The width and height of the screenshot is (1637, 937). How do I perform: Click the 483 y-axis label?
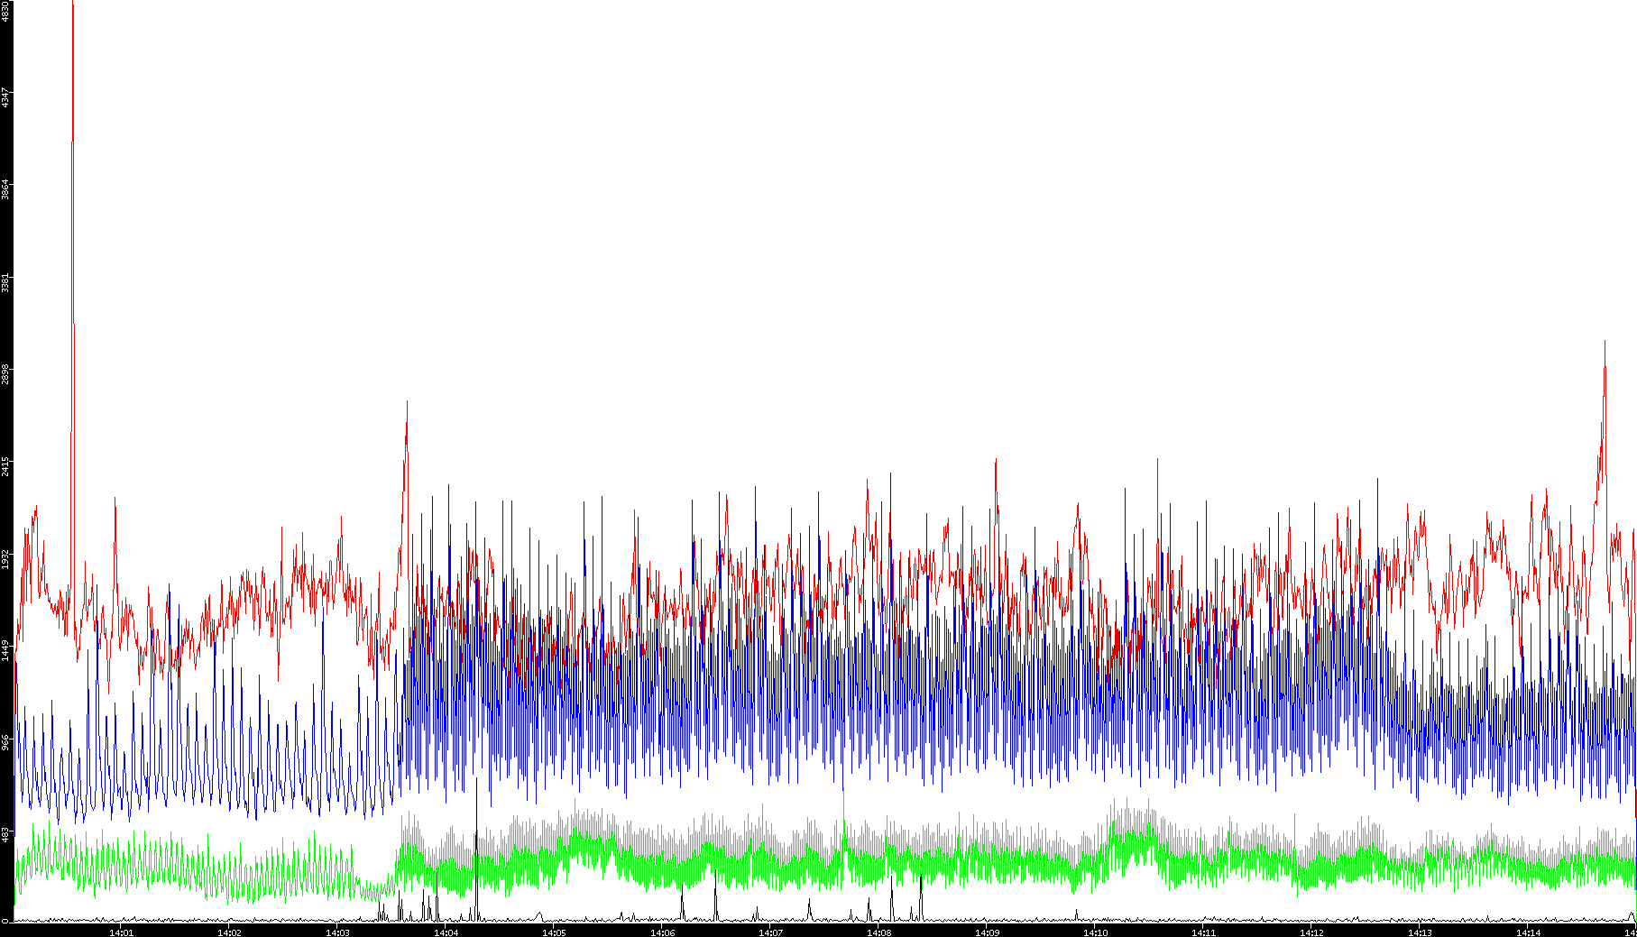tap(5, 835)
